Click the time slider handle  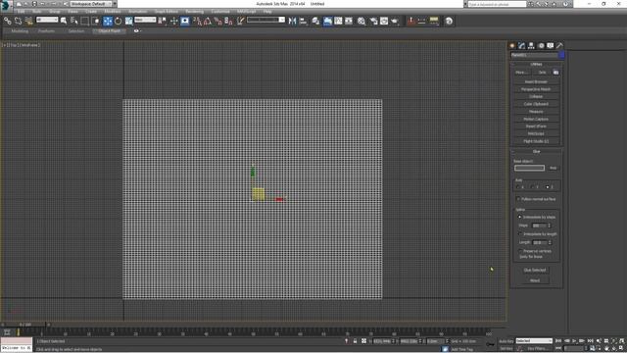[x=24, y=325]
